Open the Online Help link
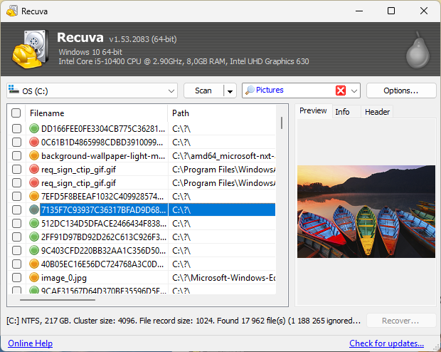The image size is (441, 352). click(30, 343)
